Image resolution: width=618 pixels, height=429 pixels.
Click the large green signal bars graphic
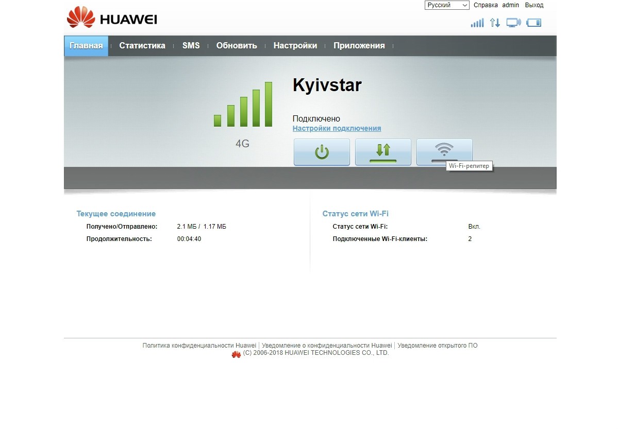click(243, 105)
